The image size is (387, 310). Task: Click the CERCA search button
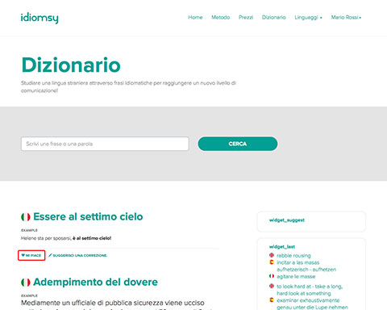(x=238, y=144)
